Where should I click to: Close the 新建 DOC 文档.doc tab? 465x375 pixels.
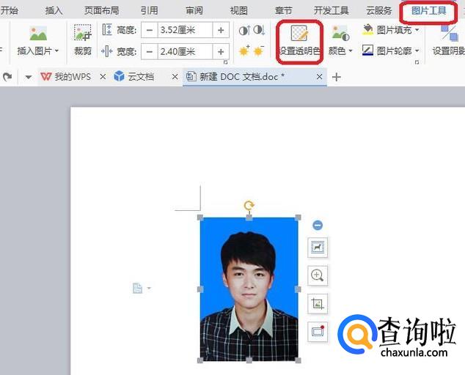click(319, 77)
